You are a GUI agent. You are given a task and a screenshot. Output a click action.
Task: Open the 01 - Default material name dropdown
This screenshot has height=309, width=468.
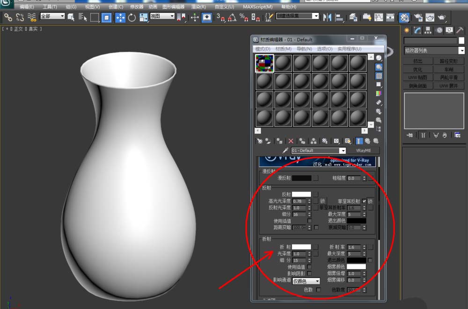point(343,151)
